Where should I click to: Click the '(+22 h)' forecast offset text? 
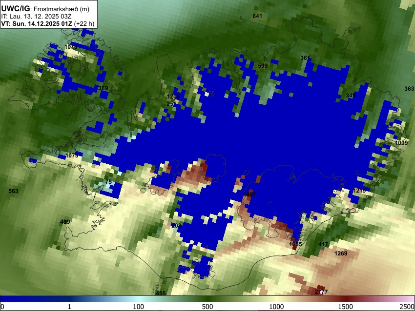coord(84,23)
